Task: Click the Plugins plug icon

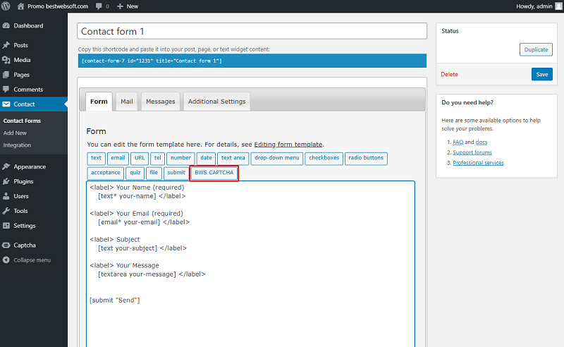Action: pyautogui.click(x=6, y=181)
